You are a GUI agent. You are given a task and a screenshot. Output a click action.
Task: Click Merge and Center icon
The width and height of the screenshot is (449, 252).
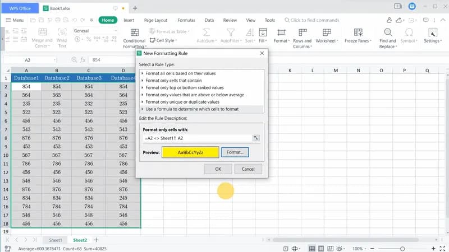[43, 32]
